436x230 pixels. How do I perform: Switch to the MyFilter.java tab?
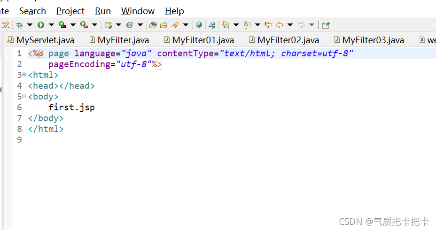119,40
